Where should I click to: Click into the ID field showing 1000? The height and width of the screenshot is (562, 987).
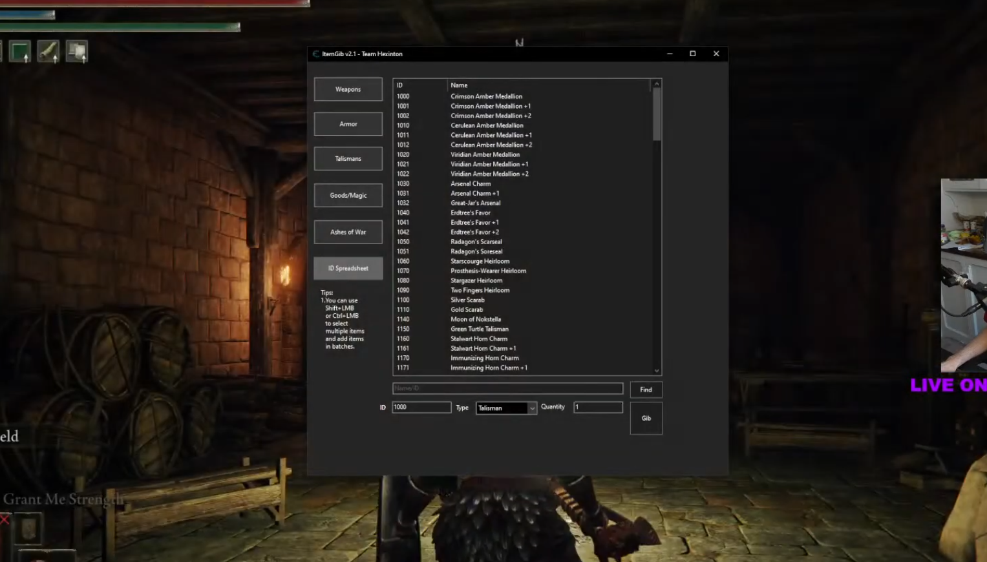point(421,407)
